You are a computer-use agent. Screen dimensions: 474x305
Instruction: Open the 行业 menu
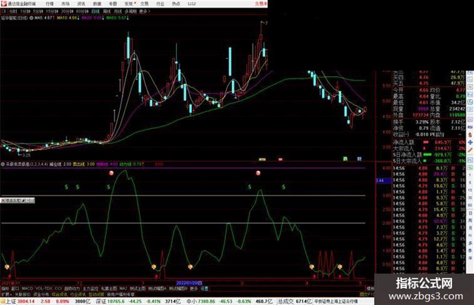pos(160,4)
